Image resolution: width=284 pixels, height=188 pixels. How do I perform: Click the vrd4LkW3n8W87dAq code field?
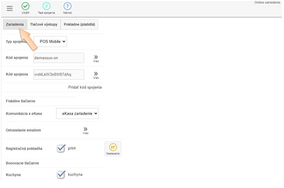pos(59,74)
